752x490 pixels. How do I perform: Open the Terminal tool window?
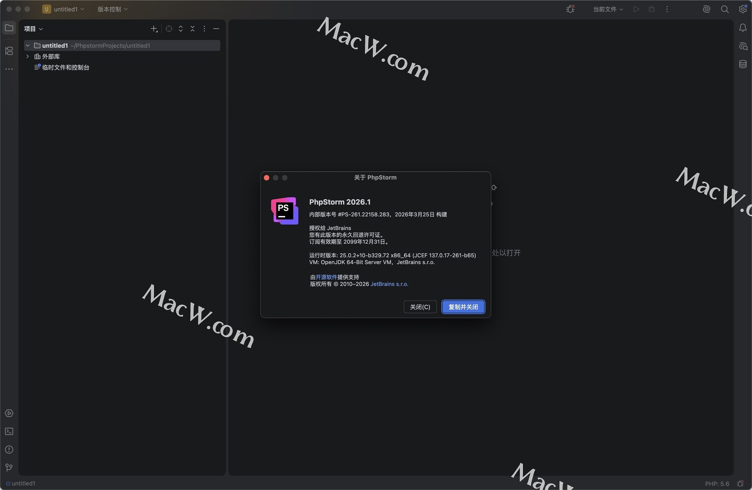[x=9, y=432]
